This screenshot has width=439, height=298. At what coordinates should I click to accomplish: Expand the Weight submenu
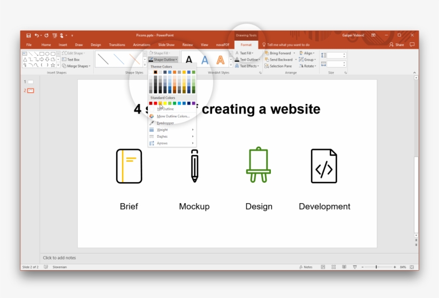tap(172, 130)
